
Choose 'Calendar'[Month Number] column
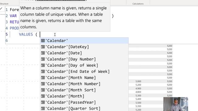[84, 84]
